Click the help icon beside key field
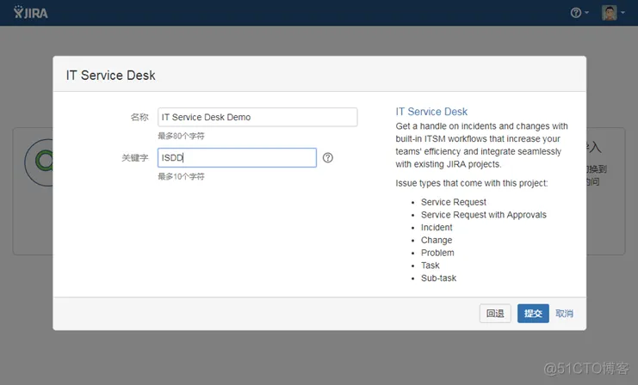 pyautogui.click(x=327, y=157)
